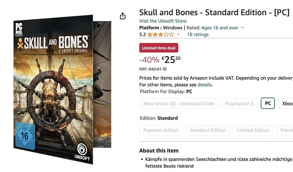Click the share icon beside product image
The image size is (293, 172).
[123, 16]
